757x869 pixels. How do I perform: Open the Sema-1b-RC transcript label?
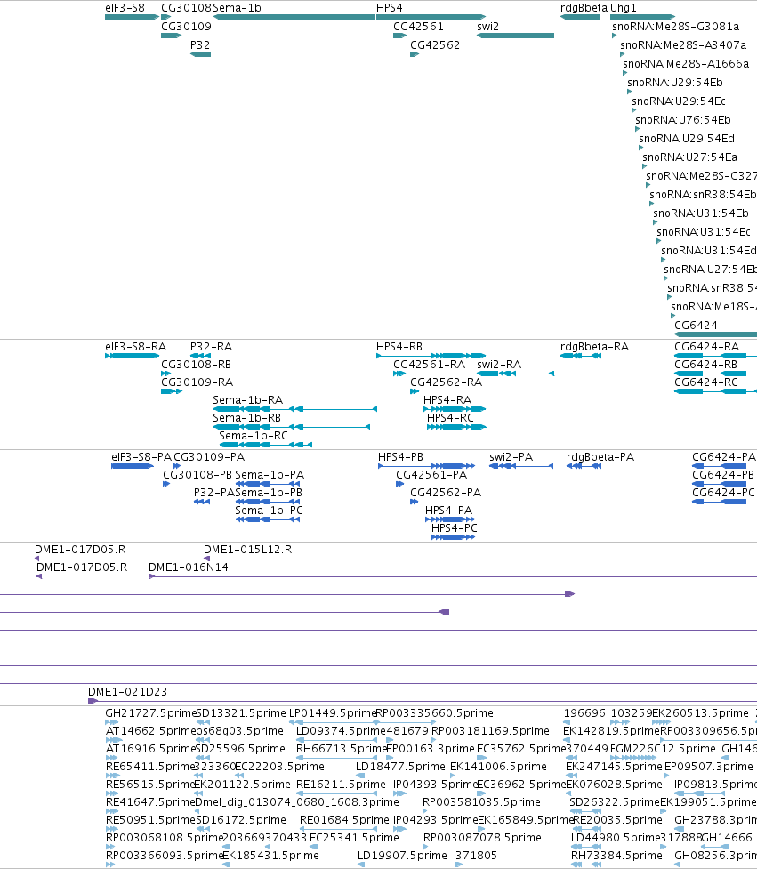pos(254,435)
